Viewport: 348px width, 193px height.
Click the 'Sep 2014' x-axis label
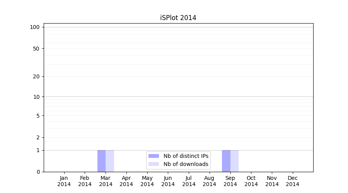pos(230,181)
